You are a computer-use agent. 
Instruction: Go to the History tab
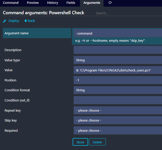coord(52,3)
